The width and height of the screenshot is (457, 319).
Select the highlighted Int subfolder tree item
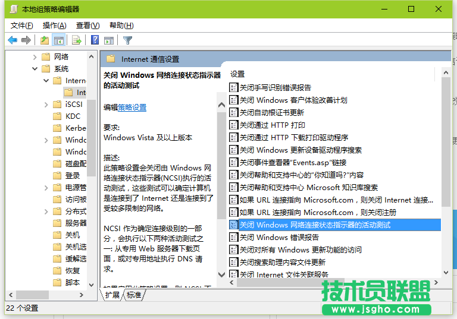(x=75, y=93)
